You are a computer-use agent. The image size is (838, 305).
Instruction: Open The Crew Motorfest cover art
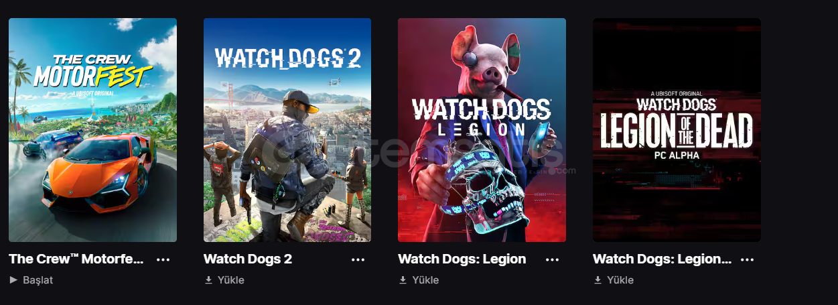pos(92,130)
